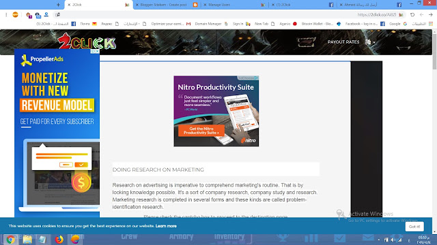Click the dollar coin graphic in ad

click(81, 182)
